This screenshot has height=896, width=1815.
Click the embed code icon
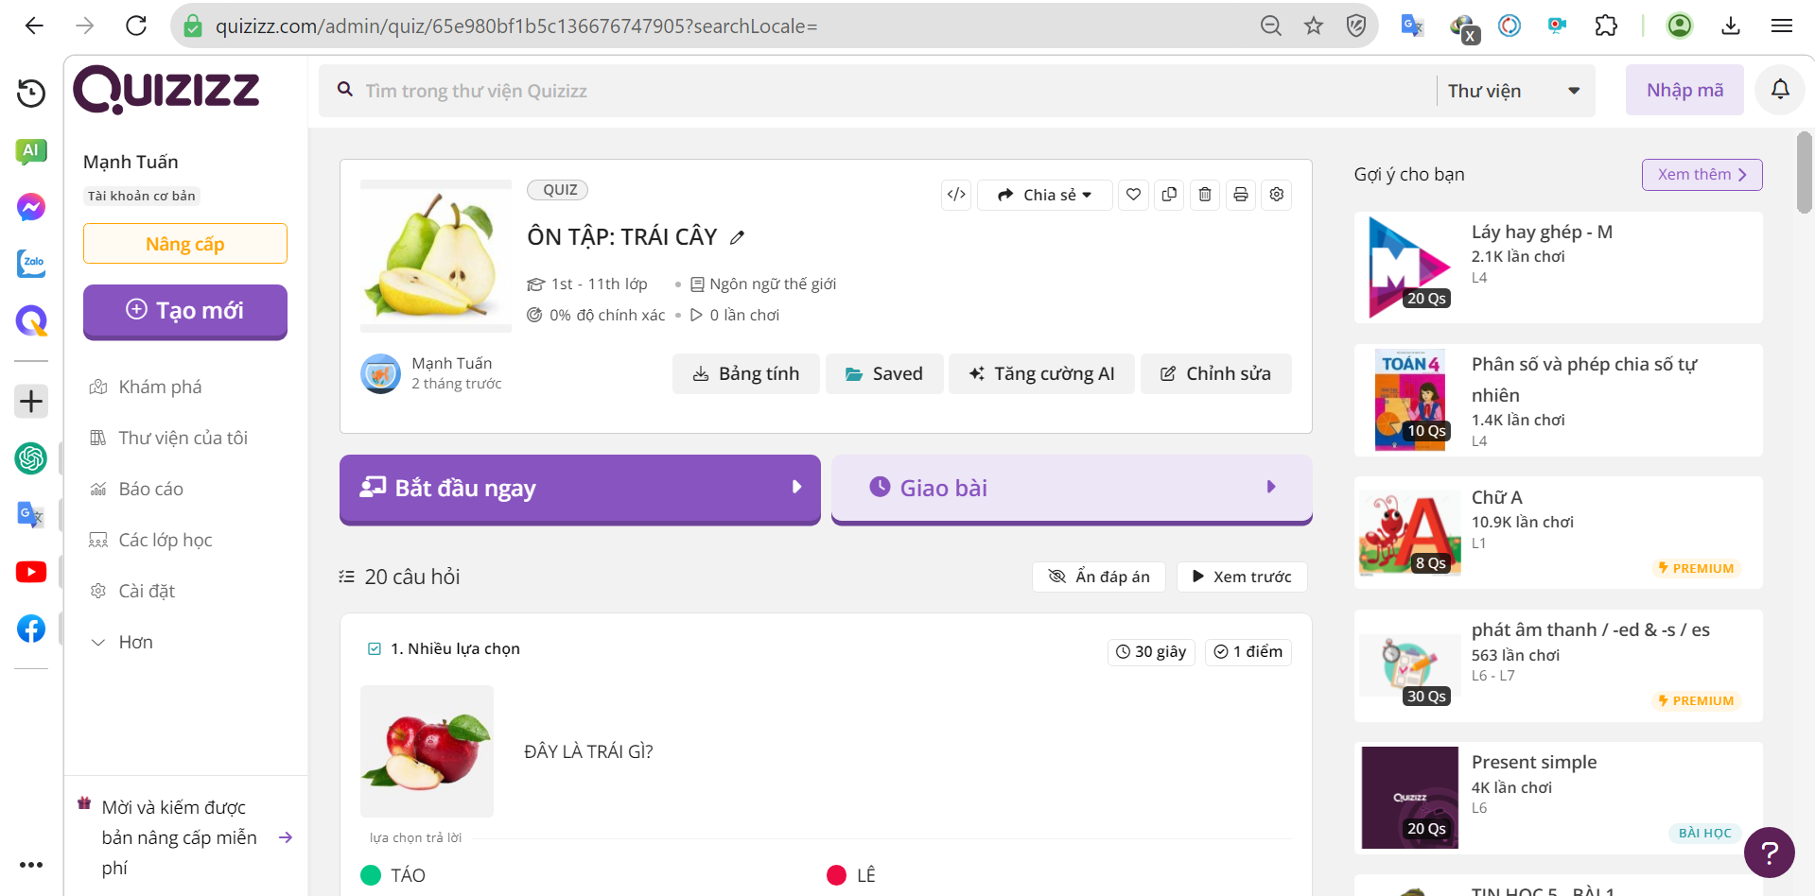(956, 195)
